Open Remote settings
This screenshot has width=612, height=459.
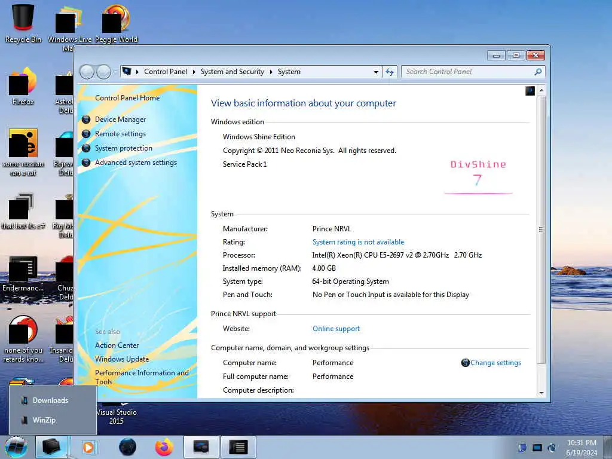(120, 134)
